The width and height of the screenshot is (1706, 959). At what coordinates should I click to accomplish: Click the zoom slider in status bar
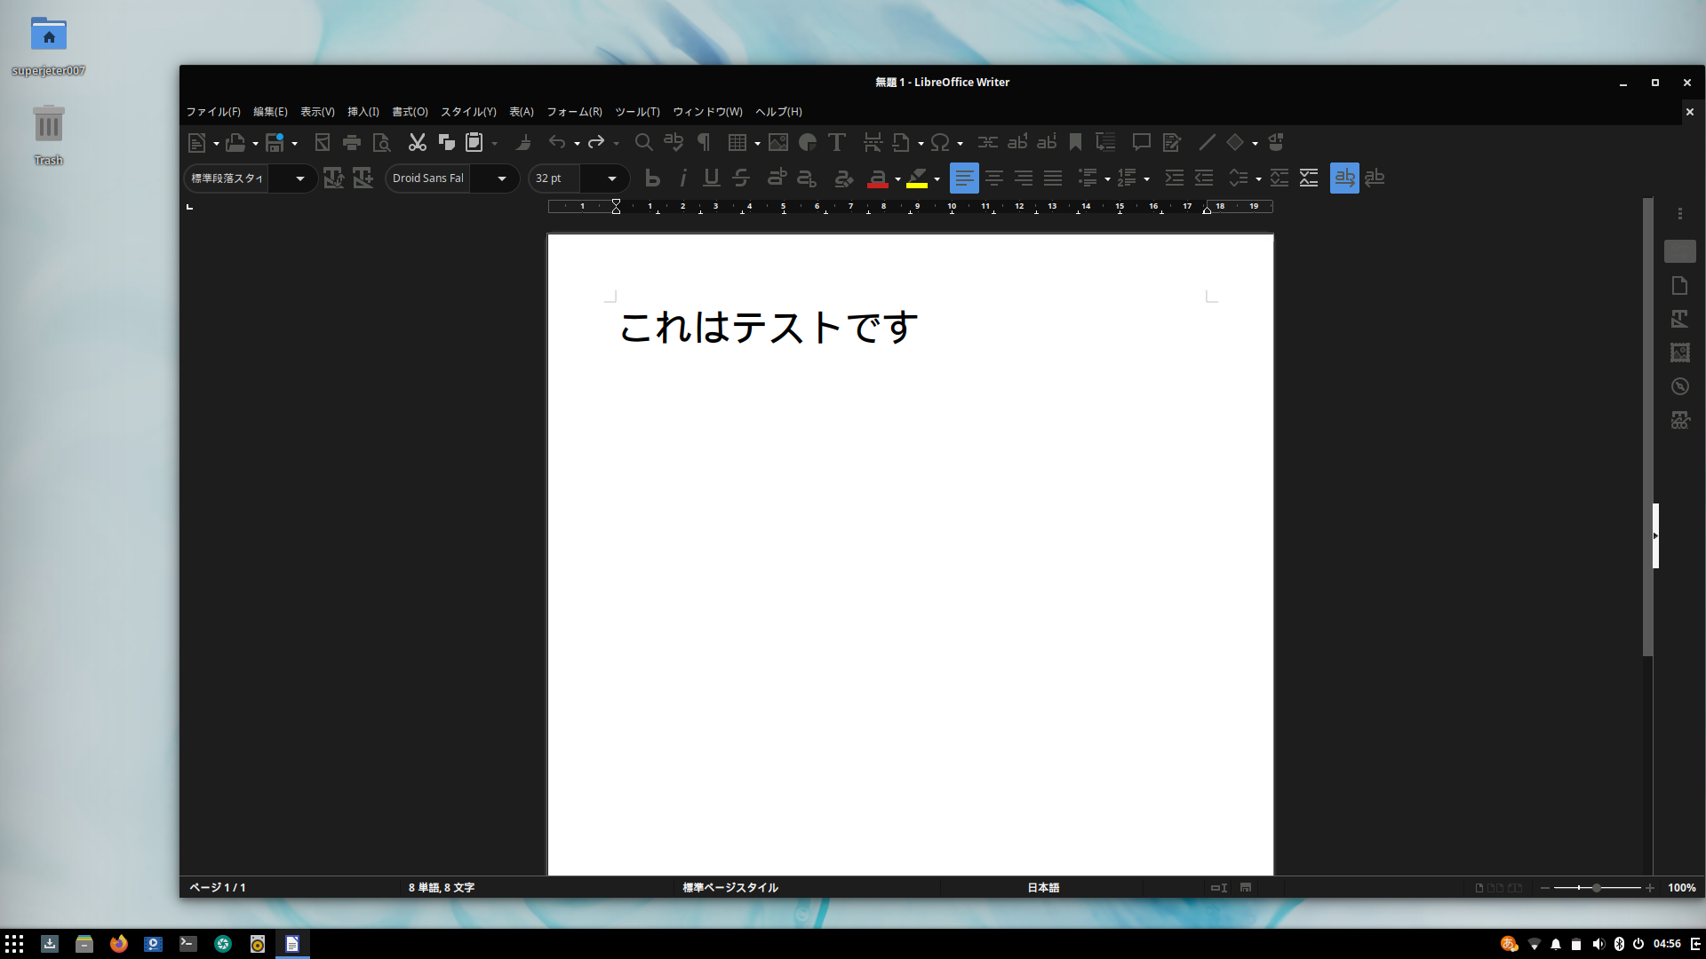click(x=1597, y=887)
